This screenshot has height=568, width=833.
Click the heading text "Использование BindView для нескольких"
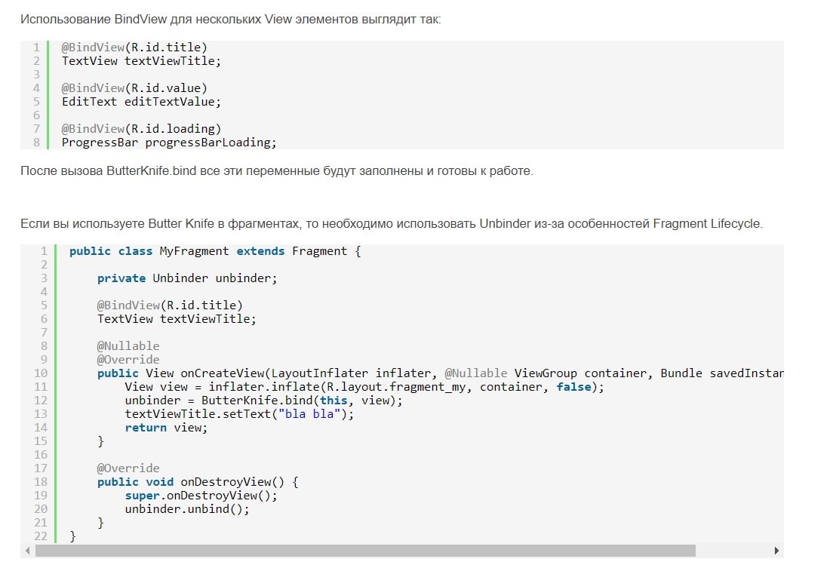coord(231,20)
